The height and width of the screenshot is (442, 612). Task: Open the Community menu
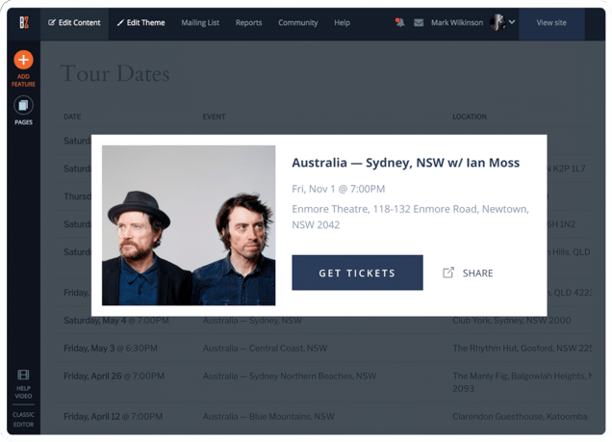pos(298,22)
